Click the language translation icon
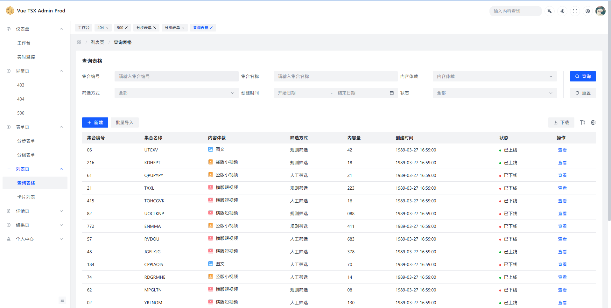Image resolution: width=611 pixels, height=308 pixels. [550, 11]
